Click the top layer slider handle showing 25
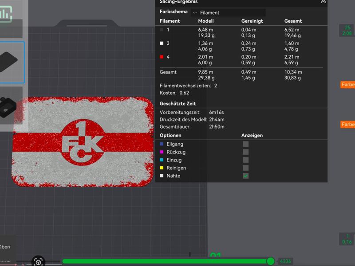Screen dimensions: 355x266 coord(347,30)
